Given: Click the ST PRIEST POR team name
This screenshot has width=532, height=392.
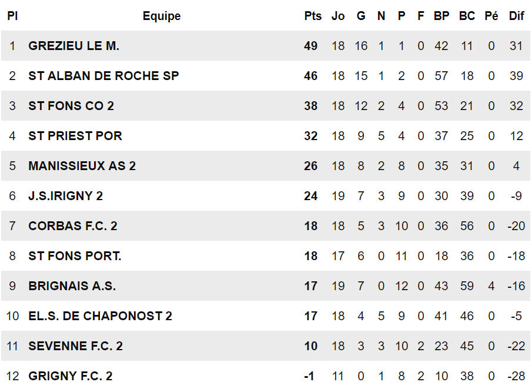Looking at the screenshot, I should pos(75,136).
